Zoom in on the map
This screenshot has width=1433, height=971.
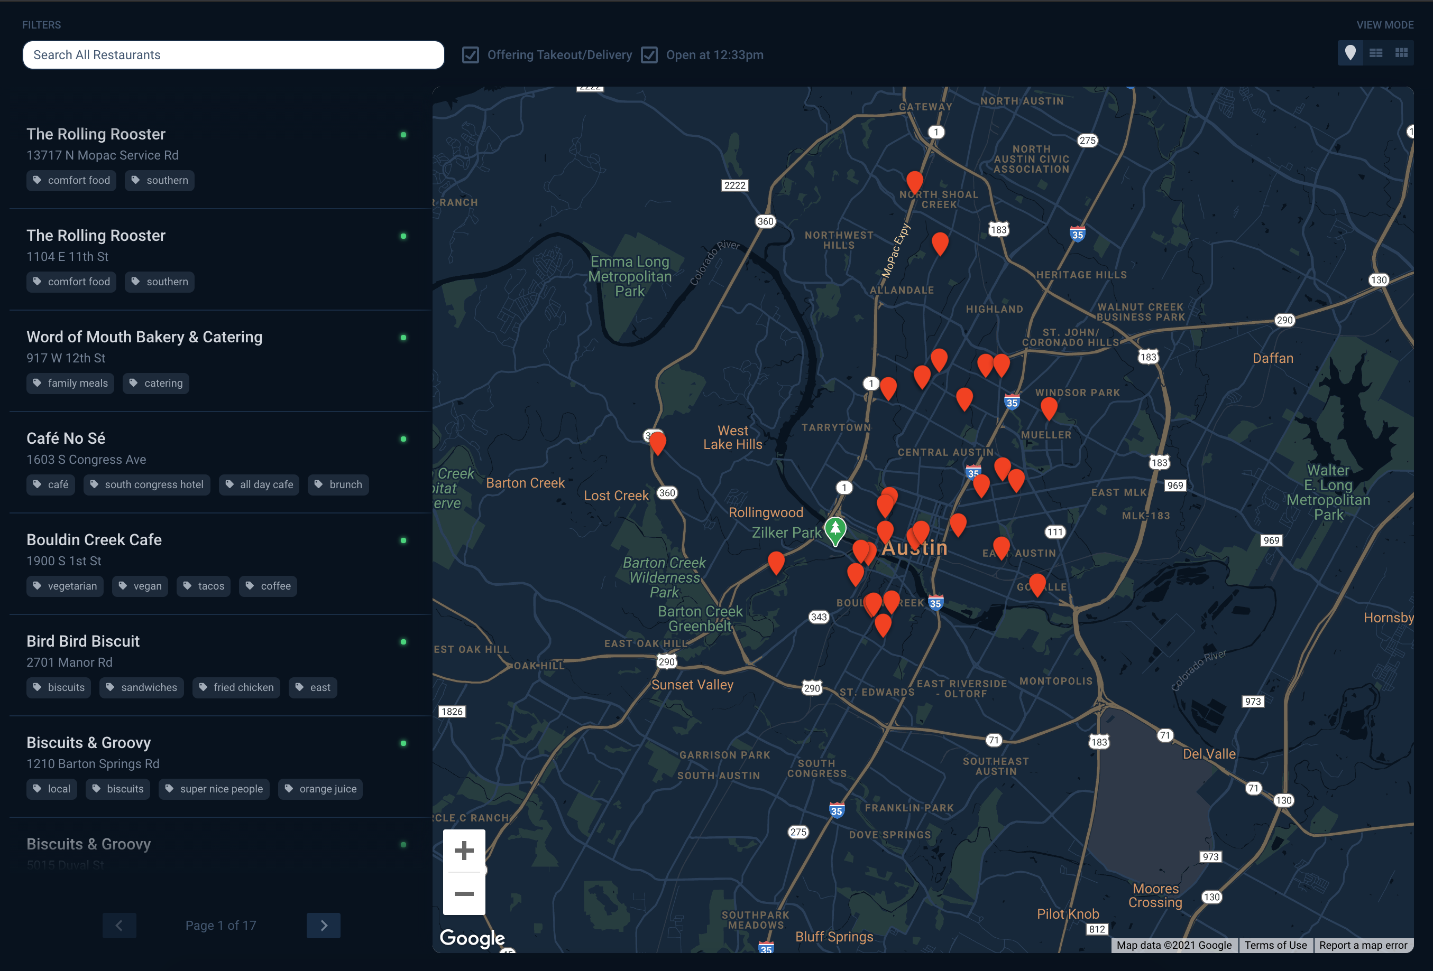[464, 851]
